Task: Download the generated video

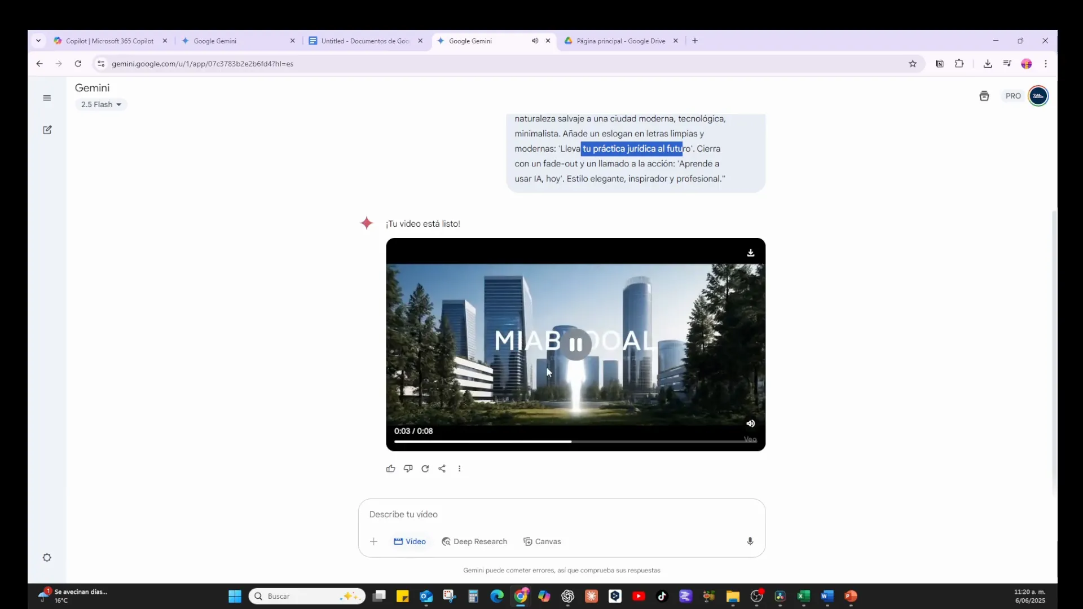Action: 750,253
